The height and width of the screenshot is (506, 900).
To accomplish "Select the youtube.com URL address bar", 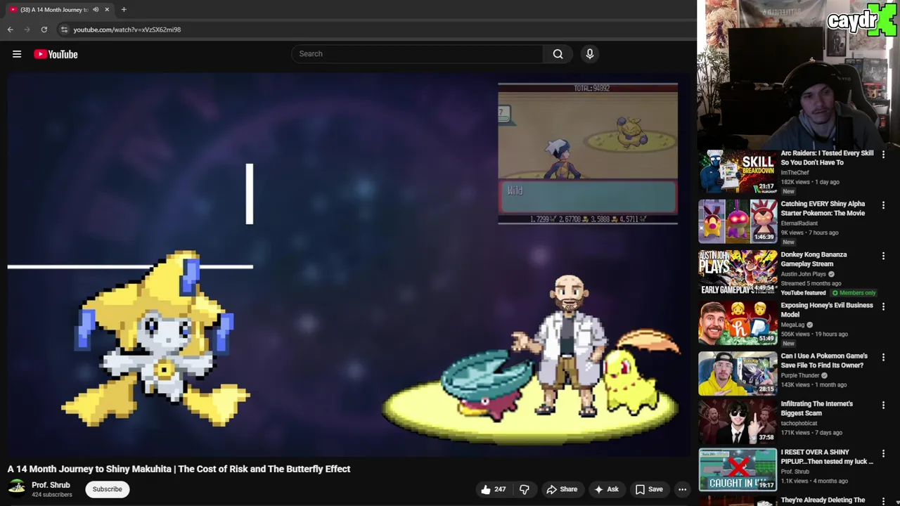I will [127, 30].
